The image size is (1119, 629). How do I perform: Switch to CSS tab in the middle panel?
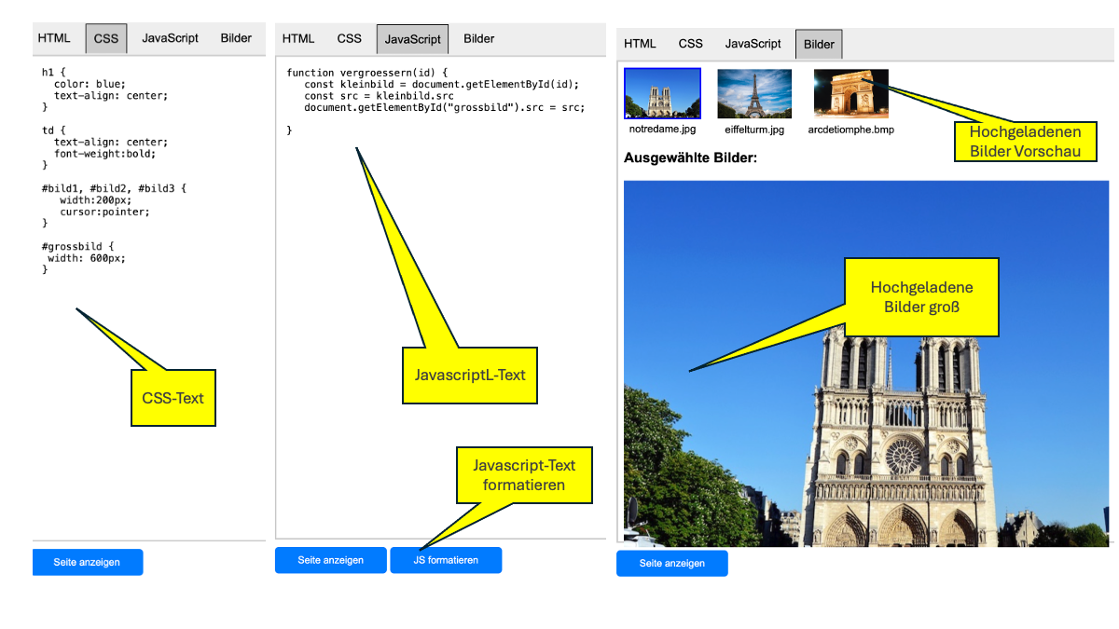(x=350, y=38)
